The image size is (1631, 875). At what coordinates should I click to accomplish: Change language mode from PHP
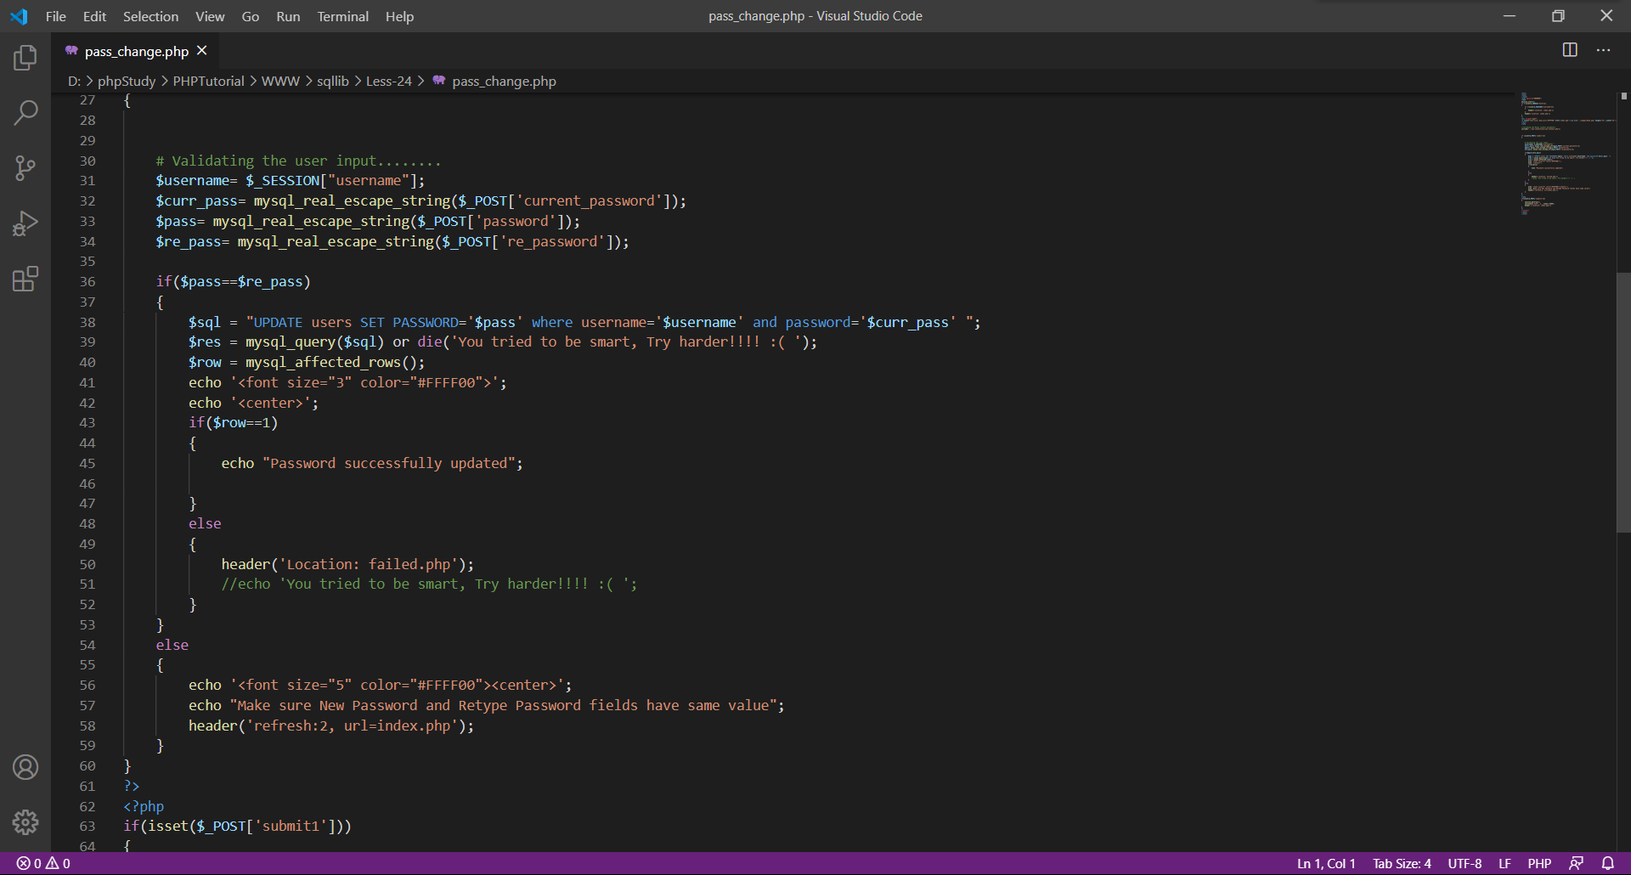click(1539, 863)
